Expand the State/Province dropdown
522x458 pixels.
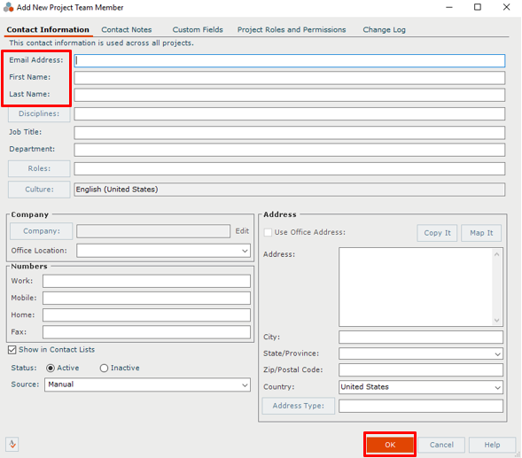421,353
